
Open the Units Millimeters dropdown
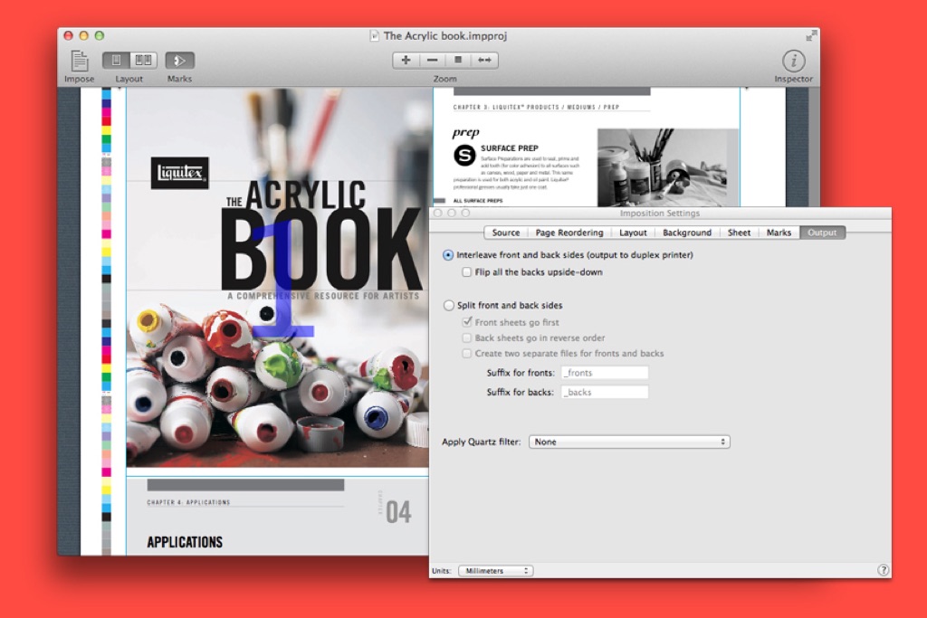[x=496, y=571]
